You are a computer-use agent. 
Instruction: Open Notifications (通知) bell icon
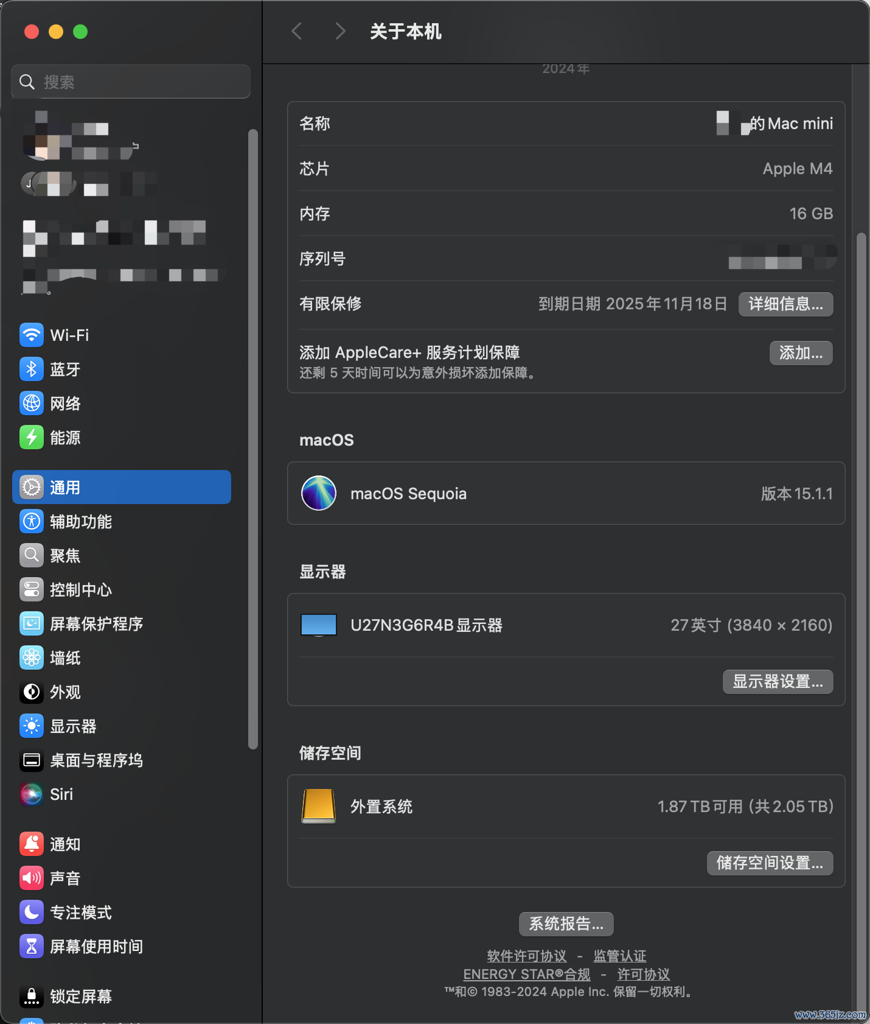(x=32, y=844)
